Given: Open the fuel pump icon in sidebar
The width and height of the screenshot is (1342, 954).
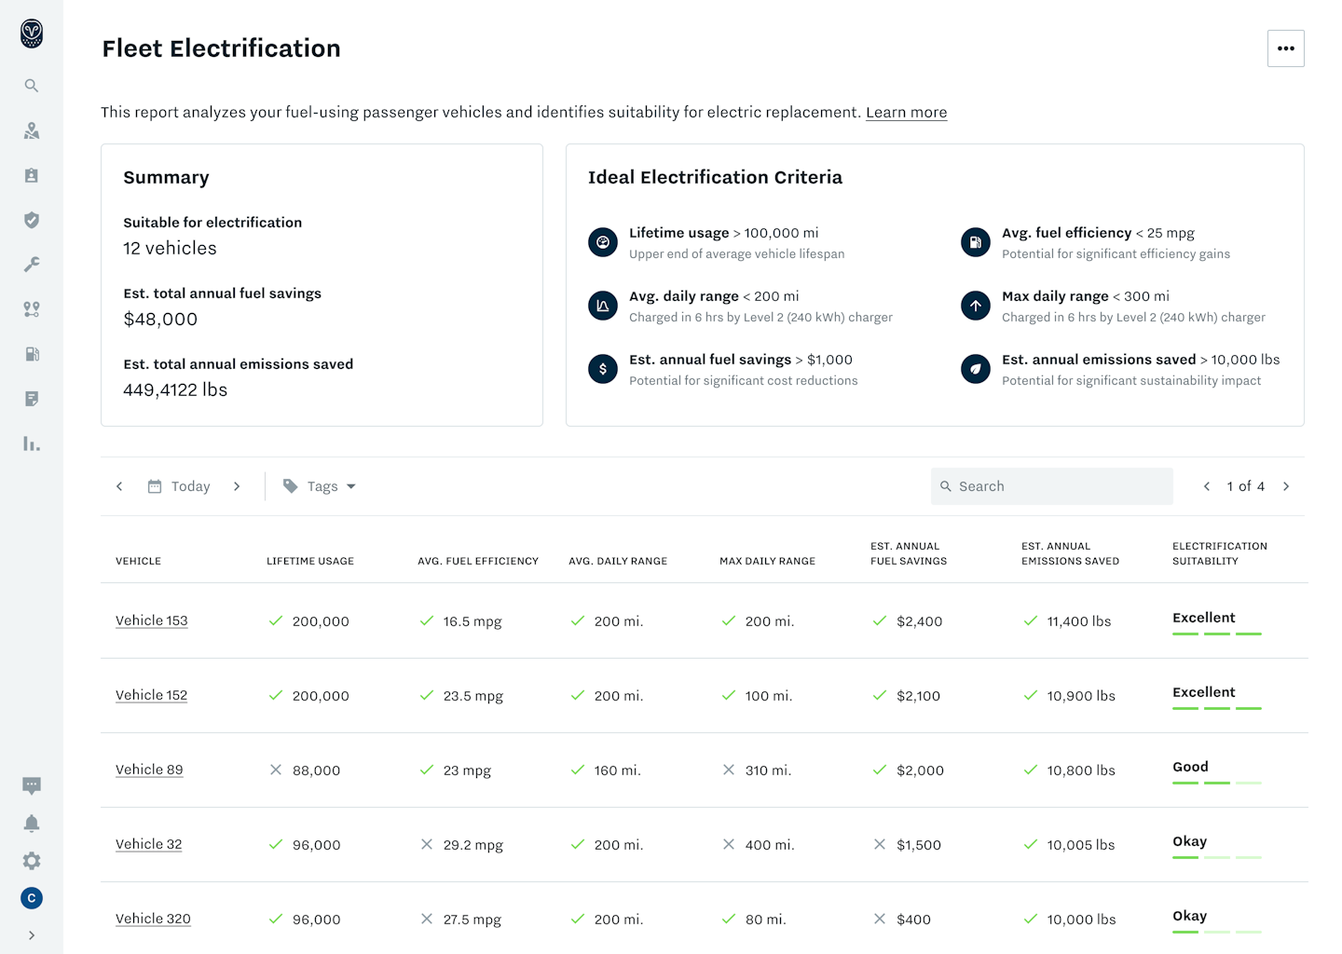Looking at the screenshot, I should point(32,354).
